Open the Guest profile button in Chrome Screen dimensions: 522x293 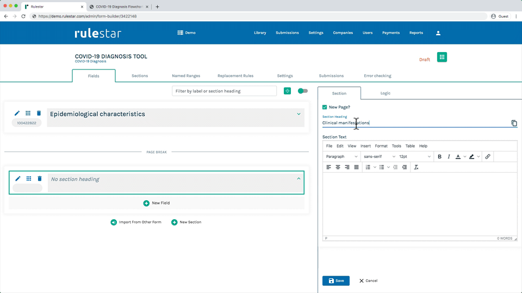click(x=500, y=16)
